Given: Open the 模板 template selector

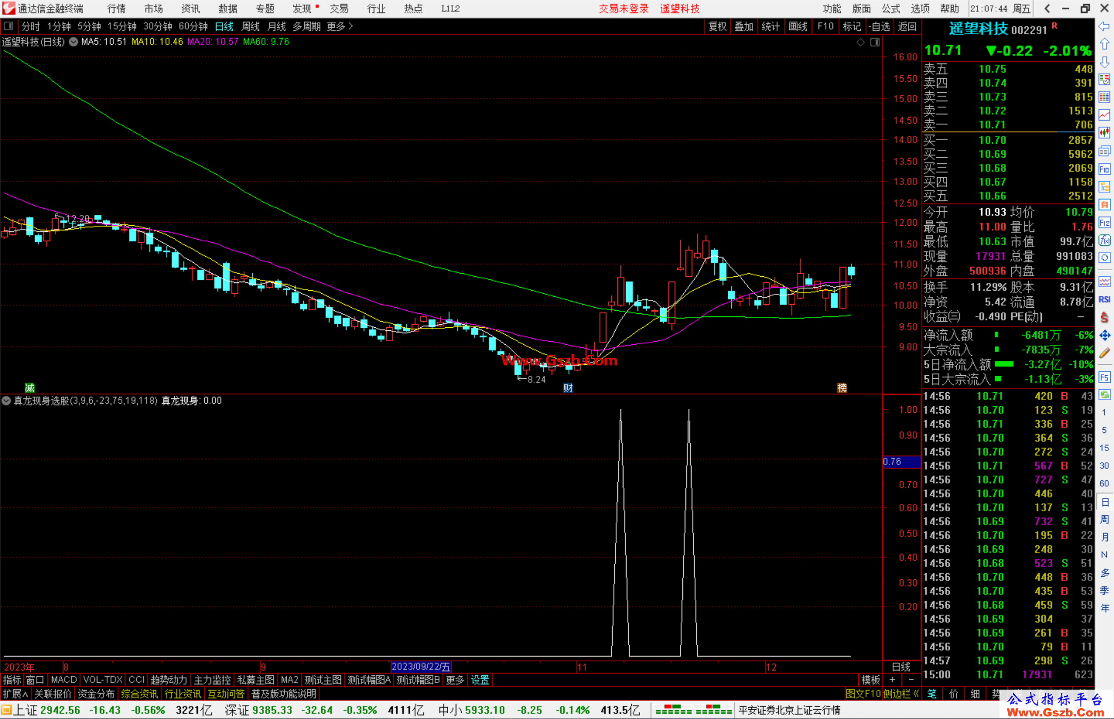Looking at the screenshot, I should pos(871,680).
